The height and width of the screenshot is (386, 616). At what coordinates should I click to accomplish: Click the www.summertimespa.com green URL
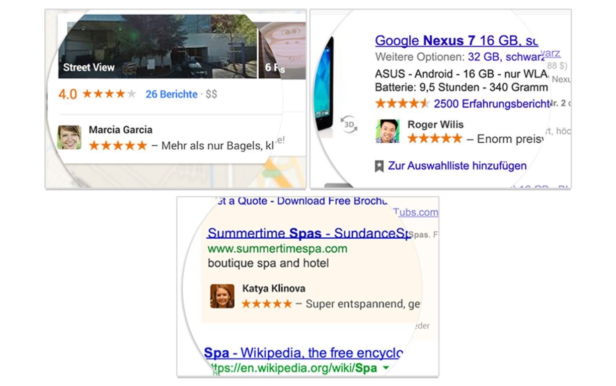(x=277, y=248)
